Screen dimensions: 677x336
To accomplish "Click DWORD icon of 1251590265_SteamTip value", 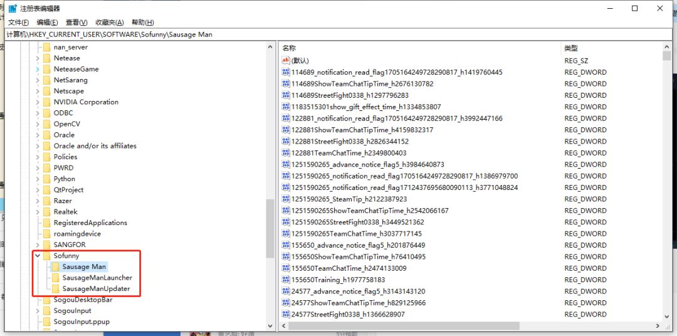I will coord(285,199).
